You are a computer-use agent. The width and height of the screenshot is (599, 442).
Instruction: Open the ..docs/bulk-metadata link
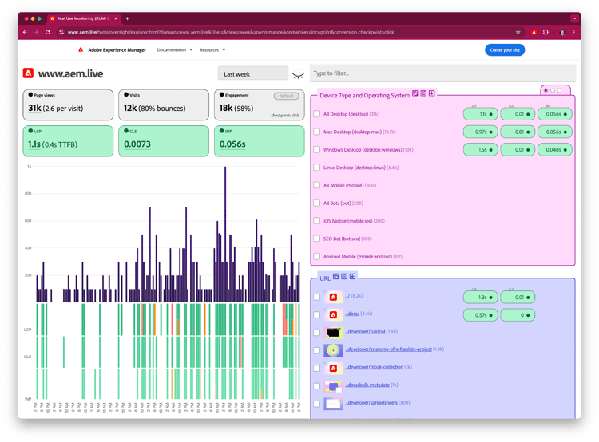tap(368, 385)
